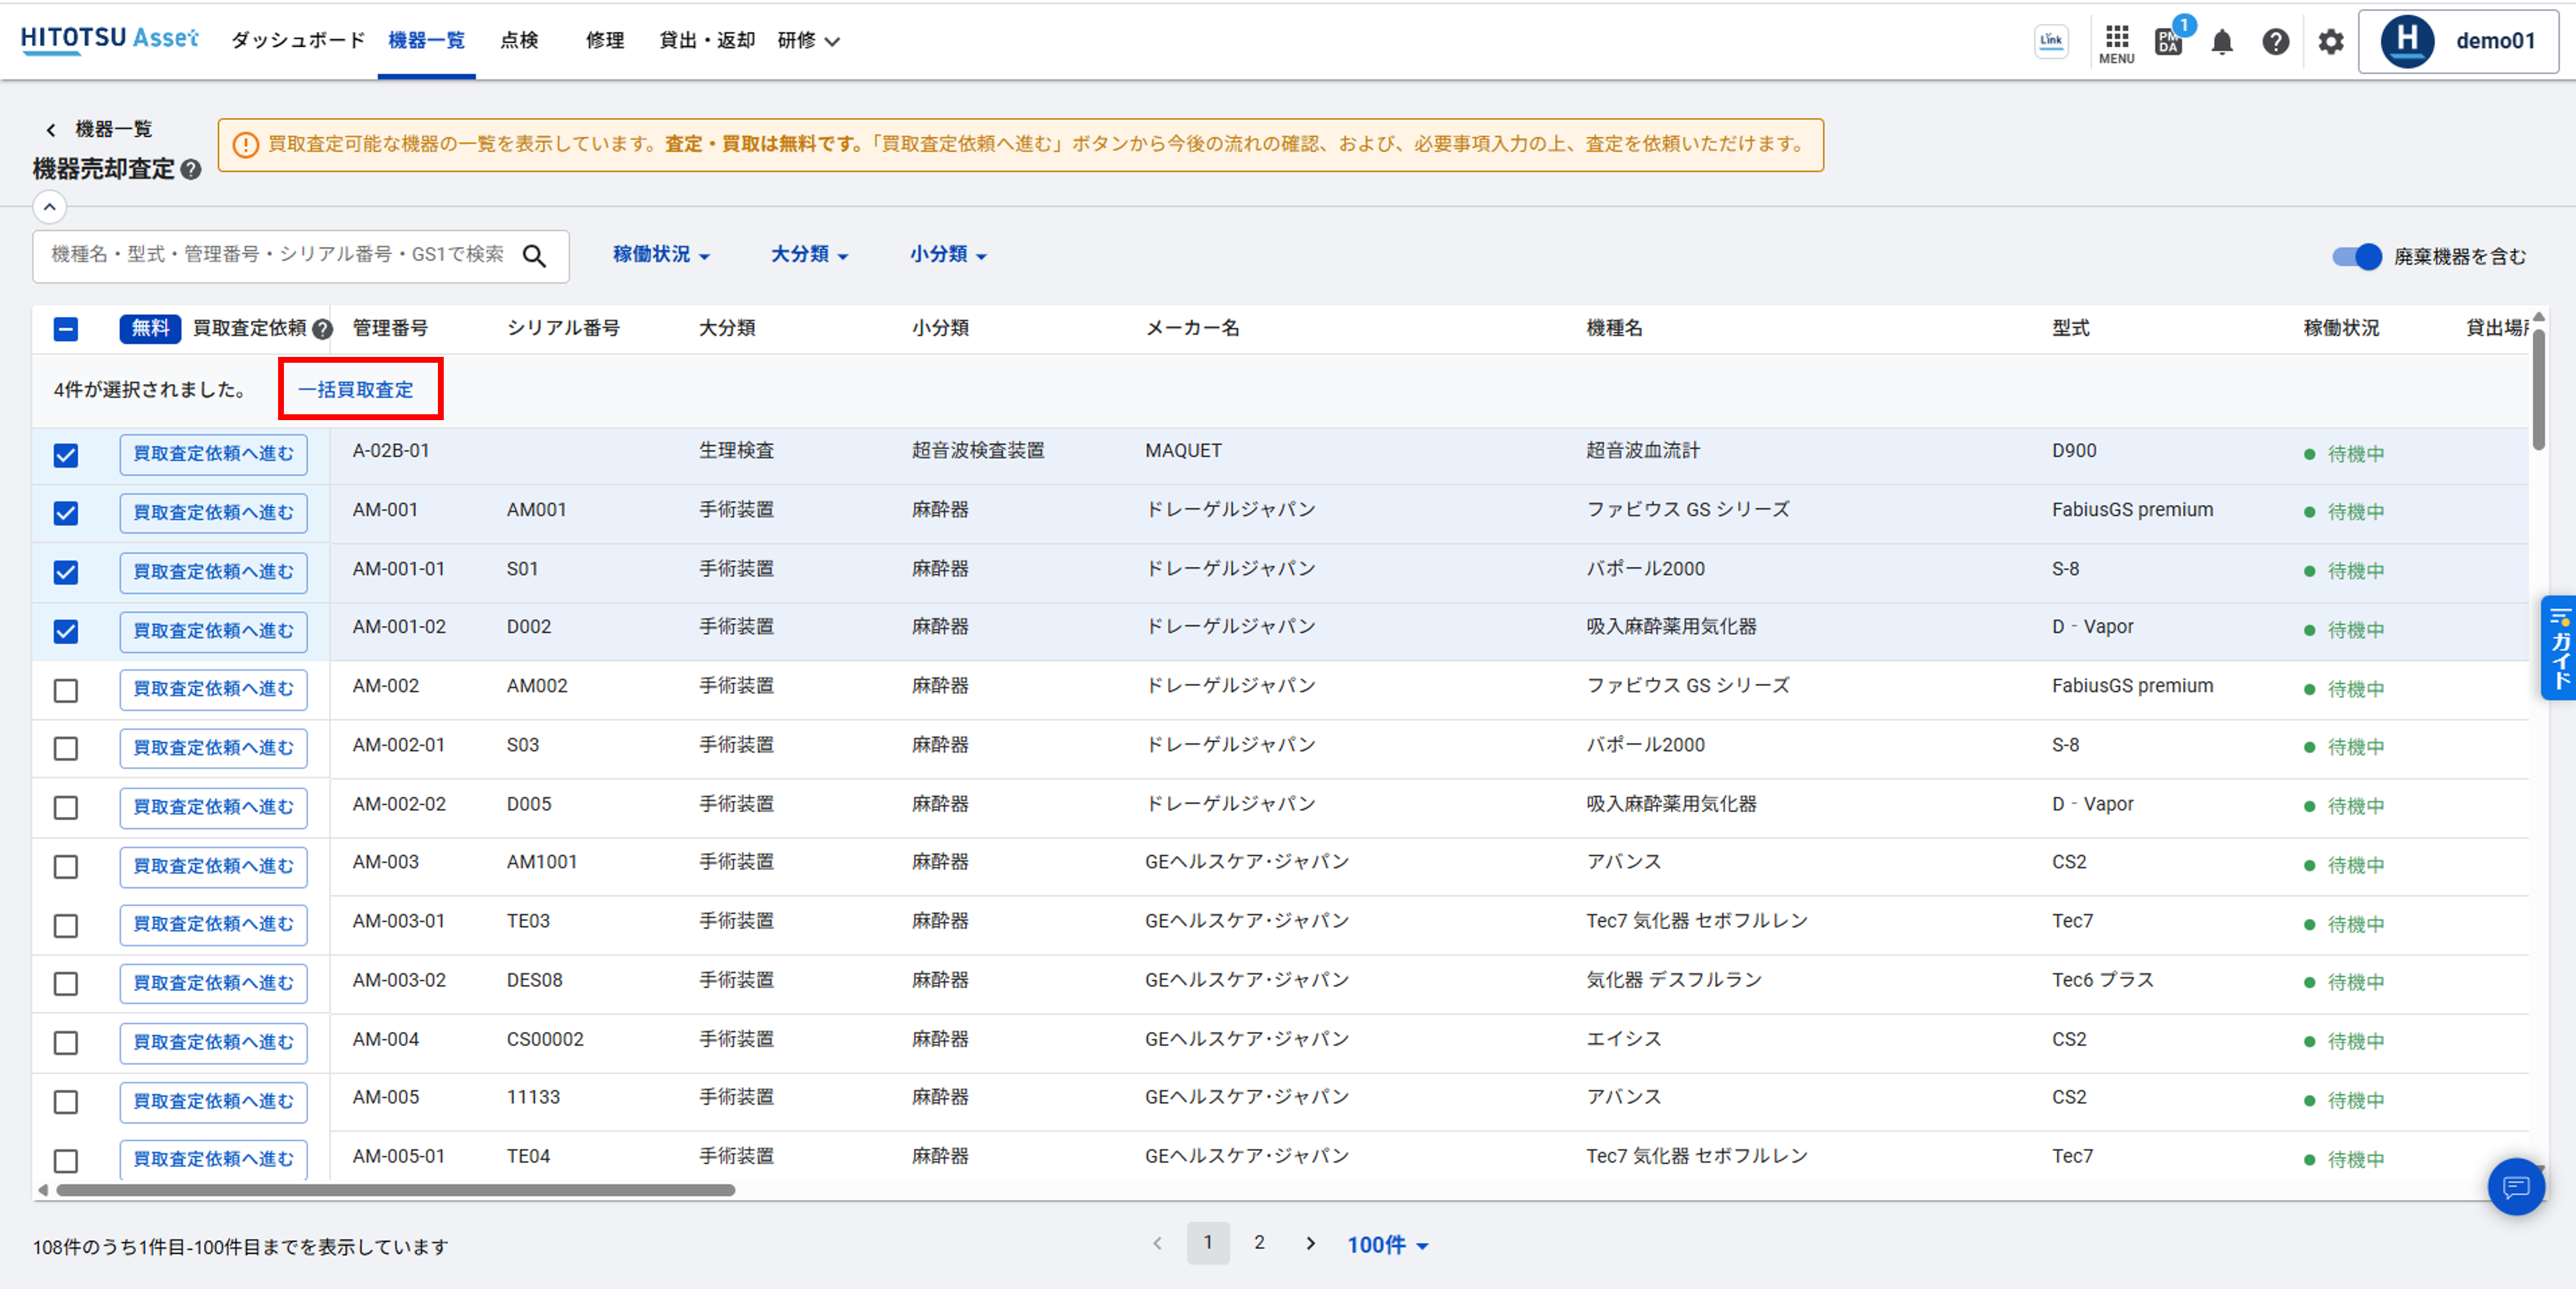Click the demo01 user avatar
Viewport: 2576px width, 1289px height.
pyautogui.click(x=2407, y=41)
